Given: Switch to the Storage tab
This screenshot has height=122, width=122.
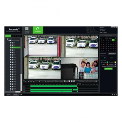Looking at the screenshot, I should (19, 36).
